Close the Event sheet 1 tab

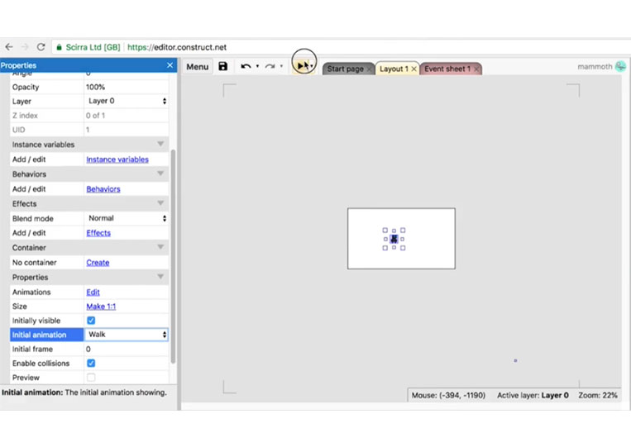(x=476, y=69)
